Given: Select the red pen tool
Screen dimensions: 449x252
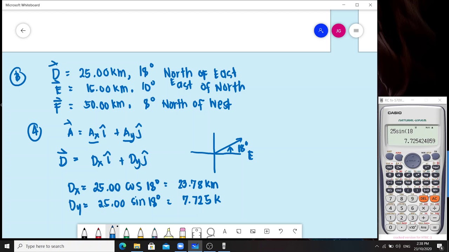Looking at the screenshot, I should [98, 232].
